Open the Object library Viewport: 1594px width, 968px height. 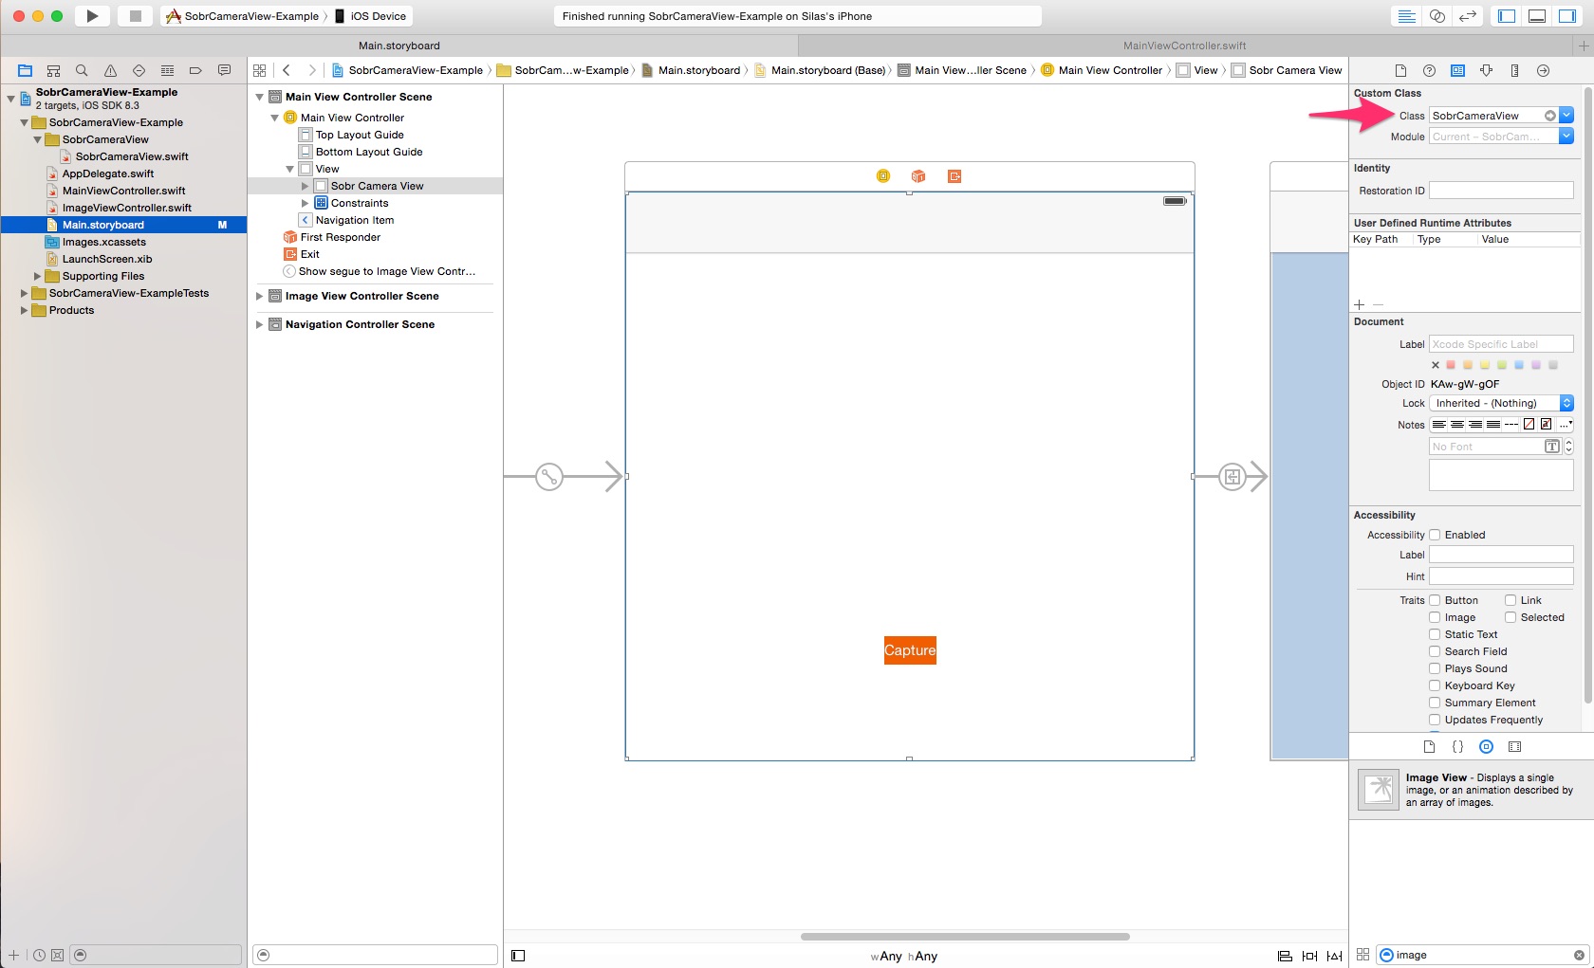click(x=1486, y=747)
